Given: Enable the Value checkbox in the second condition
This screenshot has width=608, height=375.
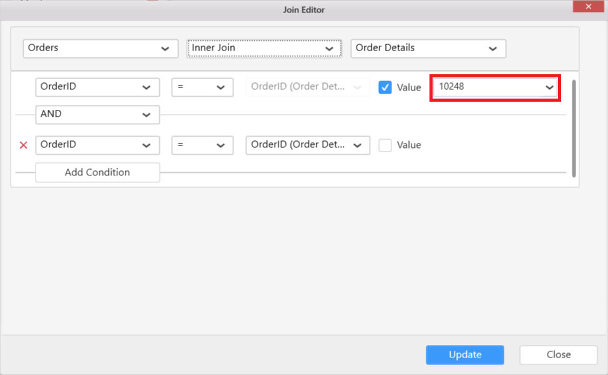Looking at the screenshot, I should click(x=385, y=145).
